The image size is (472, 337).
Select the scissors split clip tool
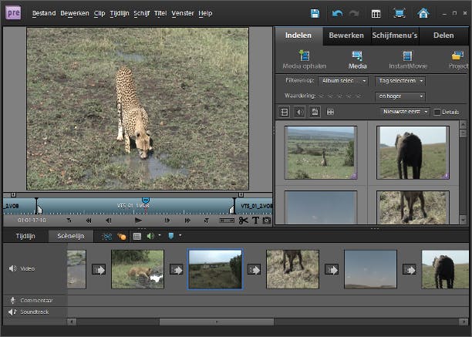pyautogui.click(x=244, y=221)
